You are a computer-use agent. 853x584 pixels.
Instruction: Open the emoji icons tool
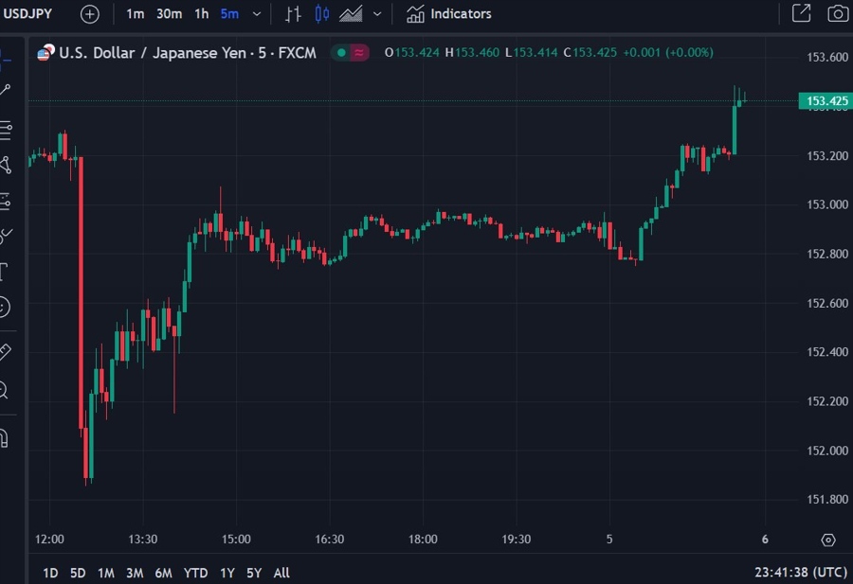point(5,307)
